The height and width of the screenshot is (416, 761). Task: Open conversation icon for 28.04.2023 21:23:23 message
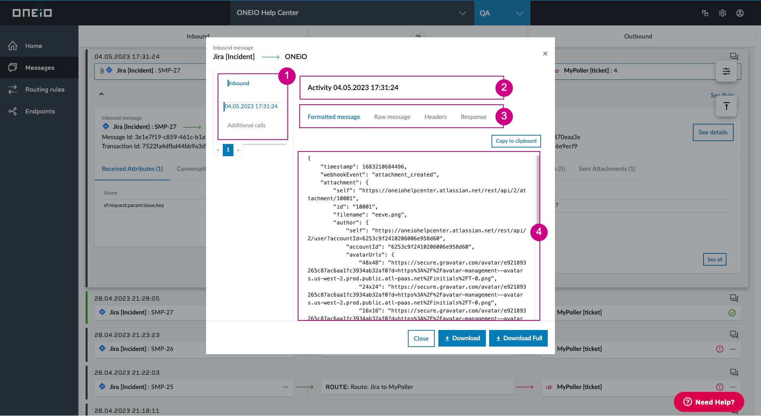pyautogui.click(x=734, y=335)
